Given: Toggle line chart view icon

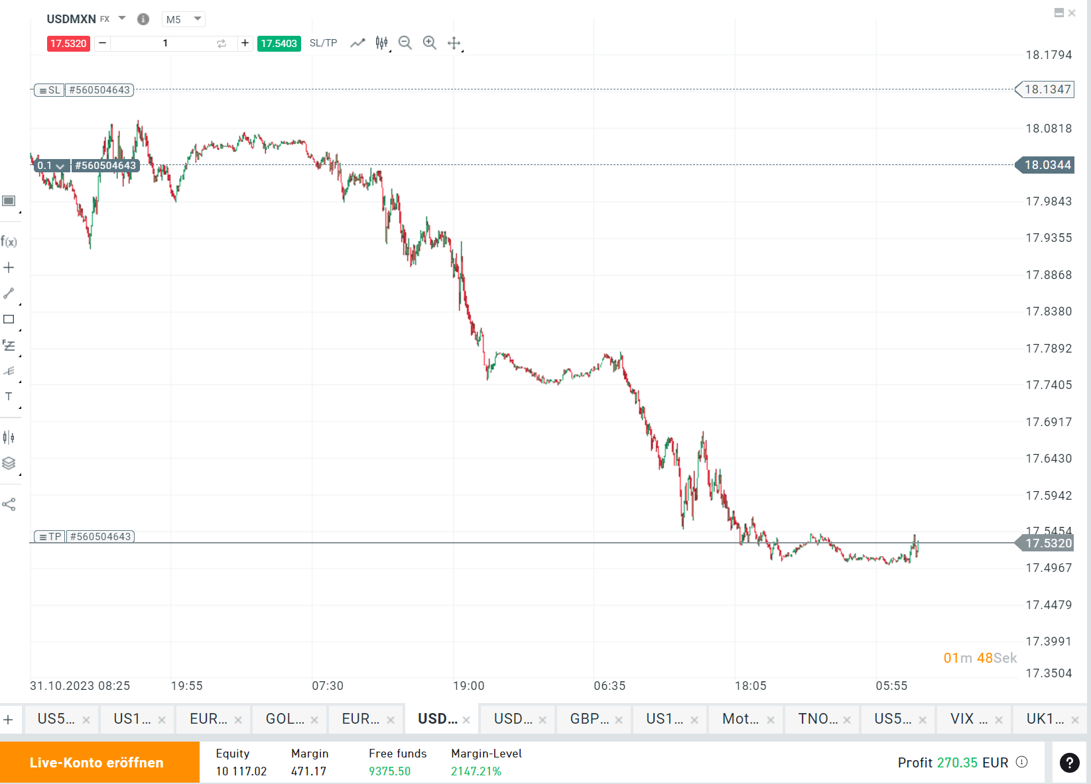Looking at the screenshot, I should [x=357, y=43].
